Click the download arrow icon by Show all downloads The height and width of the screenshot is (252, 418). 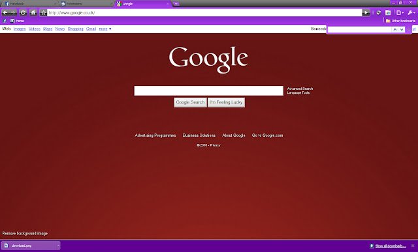tap(372, 246)
